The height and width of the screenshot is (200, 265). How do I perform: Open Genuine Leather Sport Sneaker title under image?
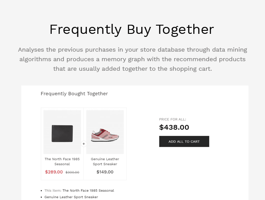[x=105, y=161]
